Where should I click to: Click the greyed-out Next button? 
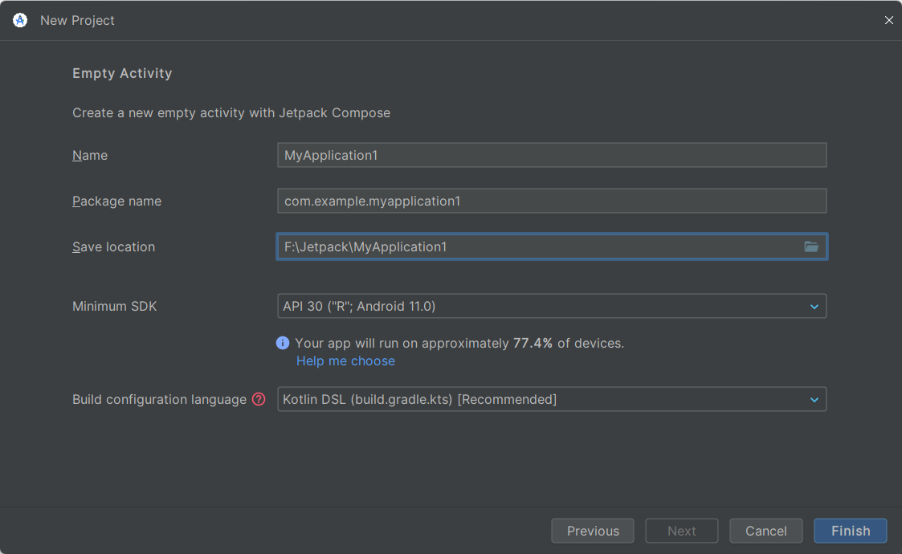pyautogui.click(x=682, y=531)
